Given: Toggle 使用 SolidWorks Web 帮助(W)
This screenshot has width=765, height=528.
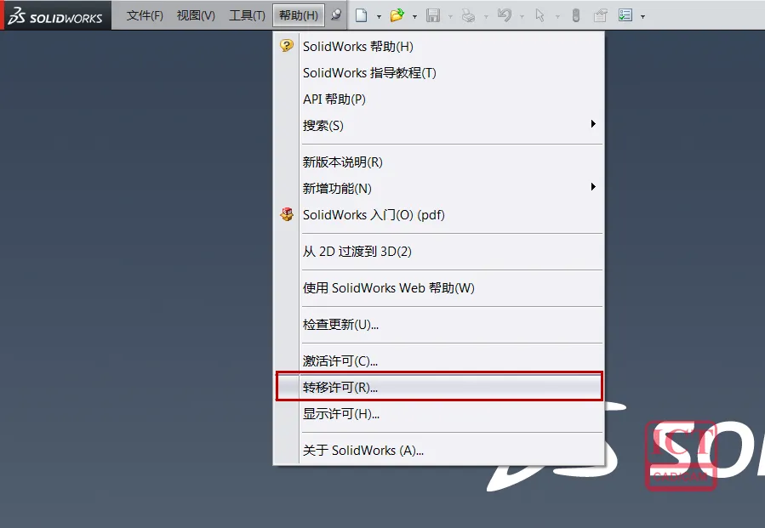Looking at the screenshot, I should coord(439,287).
